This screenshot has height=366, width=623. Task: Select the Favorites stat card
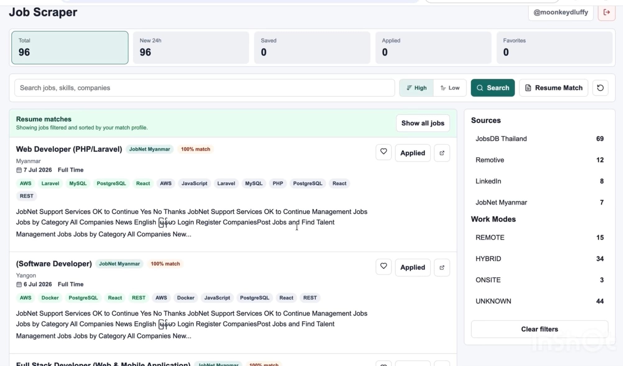tap(555, 47)
